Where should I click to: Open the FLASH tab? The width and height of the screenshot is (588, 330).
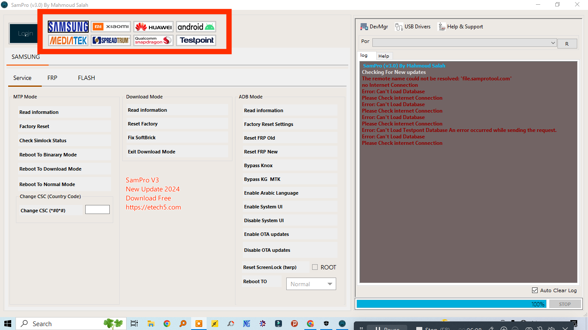(87, 78)
